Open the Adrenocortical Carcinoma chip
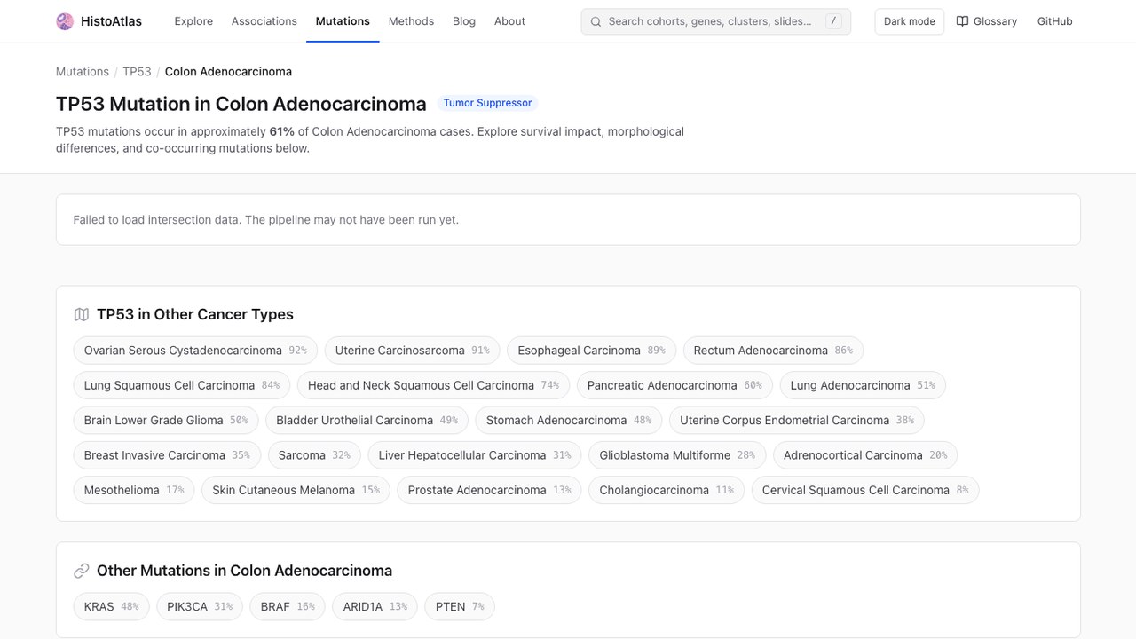Image resolution: width=1136 pixels, height=639 pixels. click(865, 455)
